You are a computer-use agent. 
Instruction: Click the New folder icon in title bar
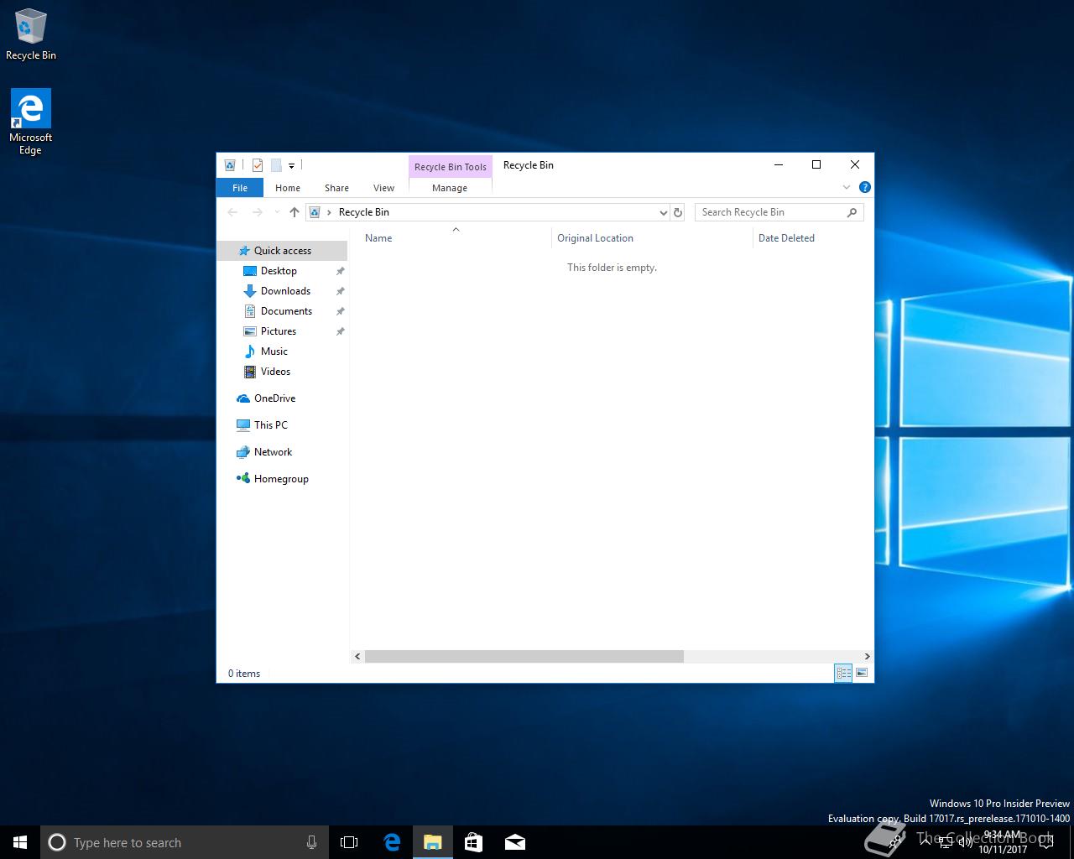[x=275, y=165]
